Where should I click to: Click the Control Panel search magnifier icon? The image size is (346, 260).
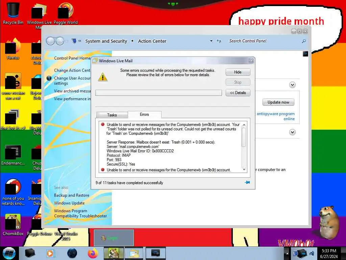coord(304,41)
